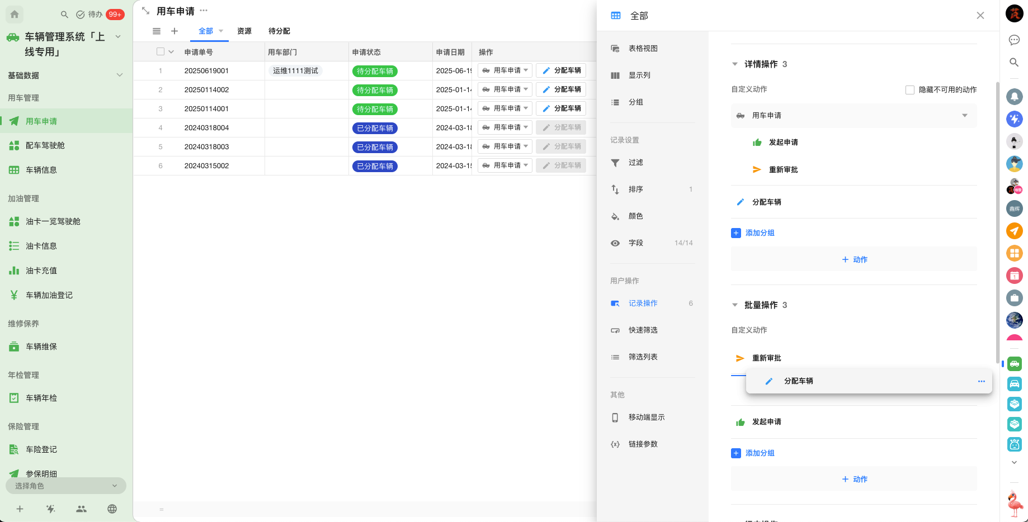
Task: Switch to the 待分配 view tab
Action: (279, 31)
